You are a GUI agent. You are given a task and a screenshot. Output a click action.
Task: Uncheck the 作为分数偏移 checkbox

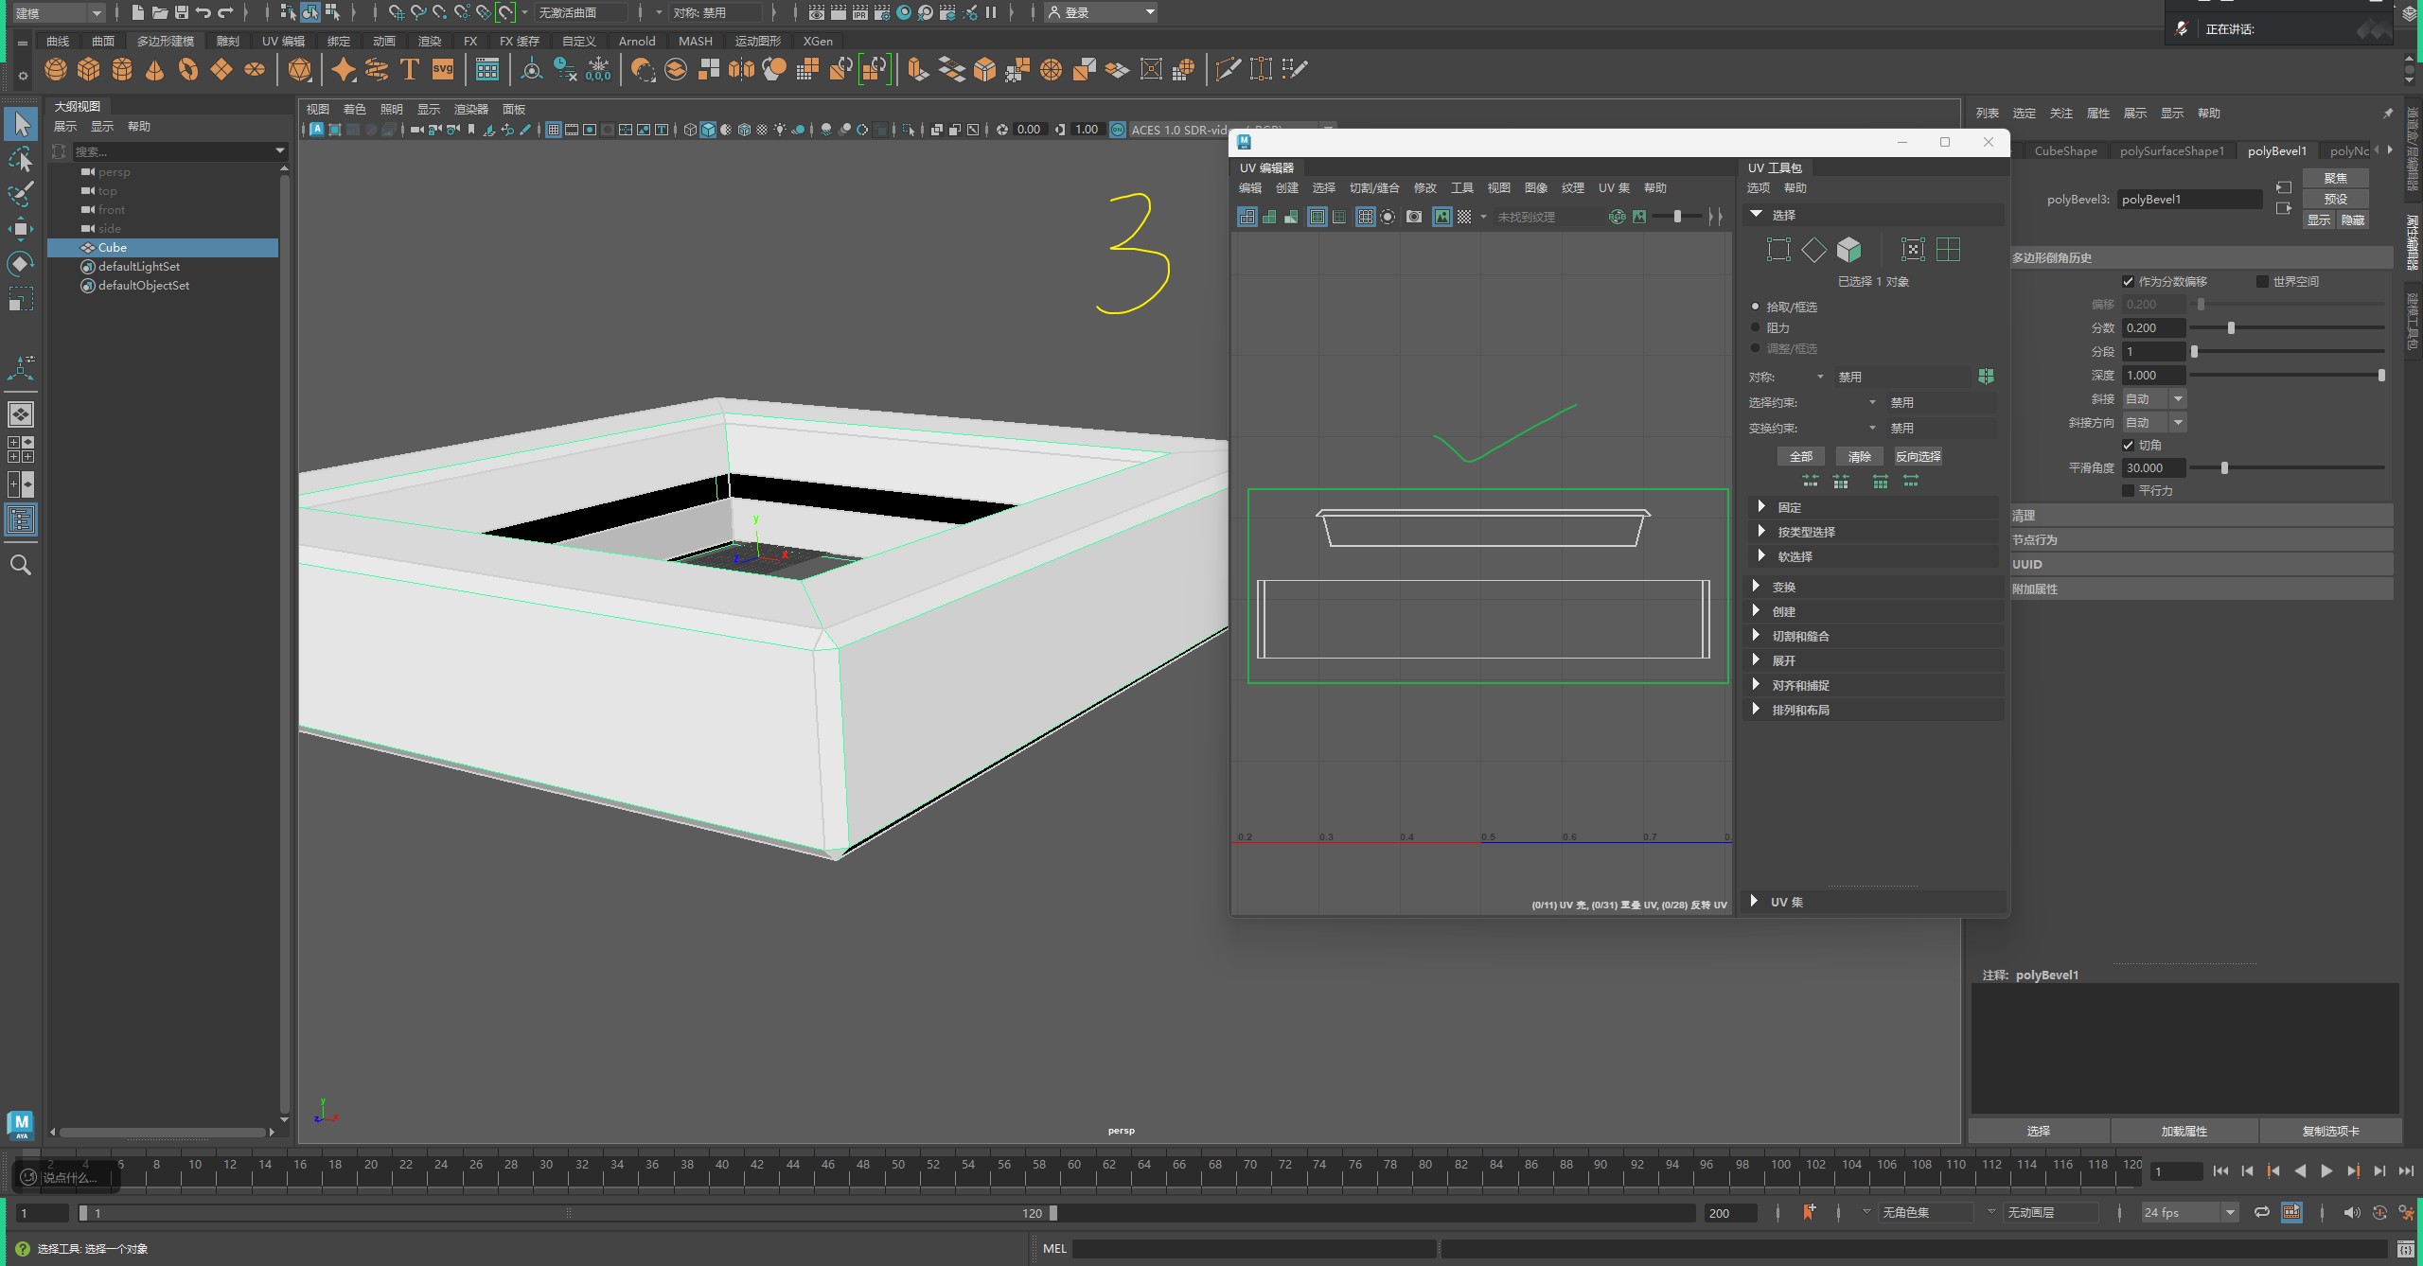(x=2128, y=282)
